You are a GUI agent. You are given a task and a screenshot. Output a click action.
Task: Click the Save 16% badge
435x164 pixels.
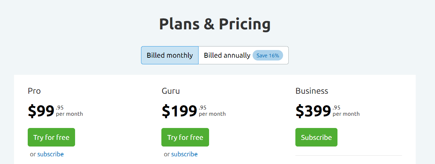268,55
